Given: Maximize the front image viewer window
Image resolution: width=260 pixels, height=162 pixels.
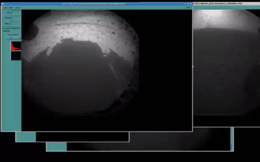Looking at the screenshot, I should click(x=188, y=3).
